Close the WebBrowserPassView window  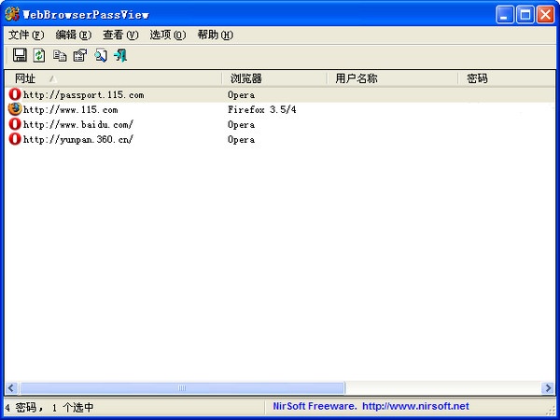(x=545, y=15)
